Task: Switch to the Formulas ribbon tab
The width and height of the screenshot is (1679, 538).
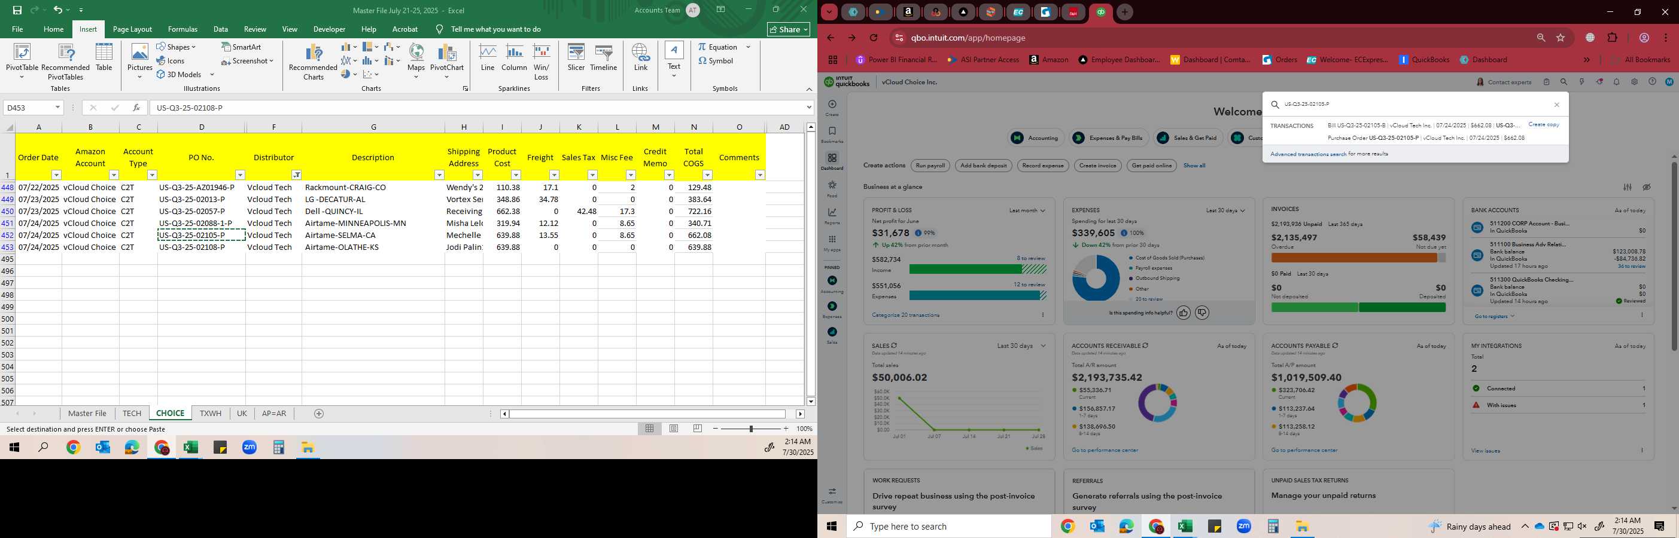Action: point(182,29)
